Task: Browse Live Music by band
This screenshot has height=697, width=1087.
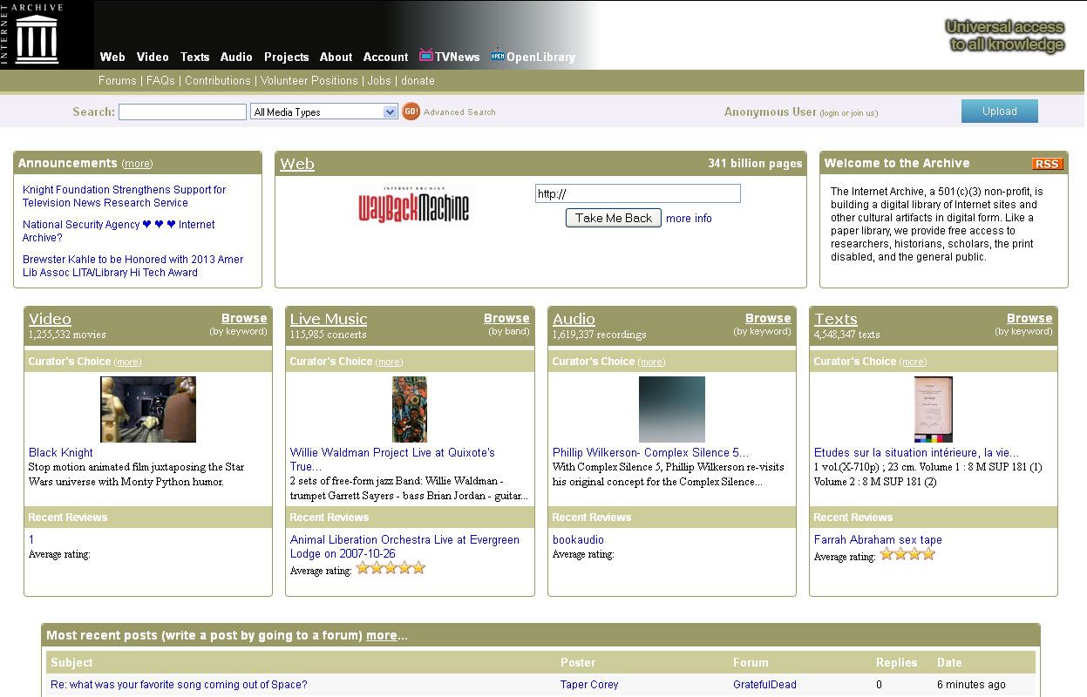Action: click(x=506, y=318)
